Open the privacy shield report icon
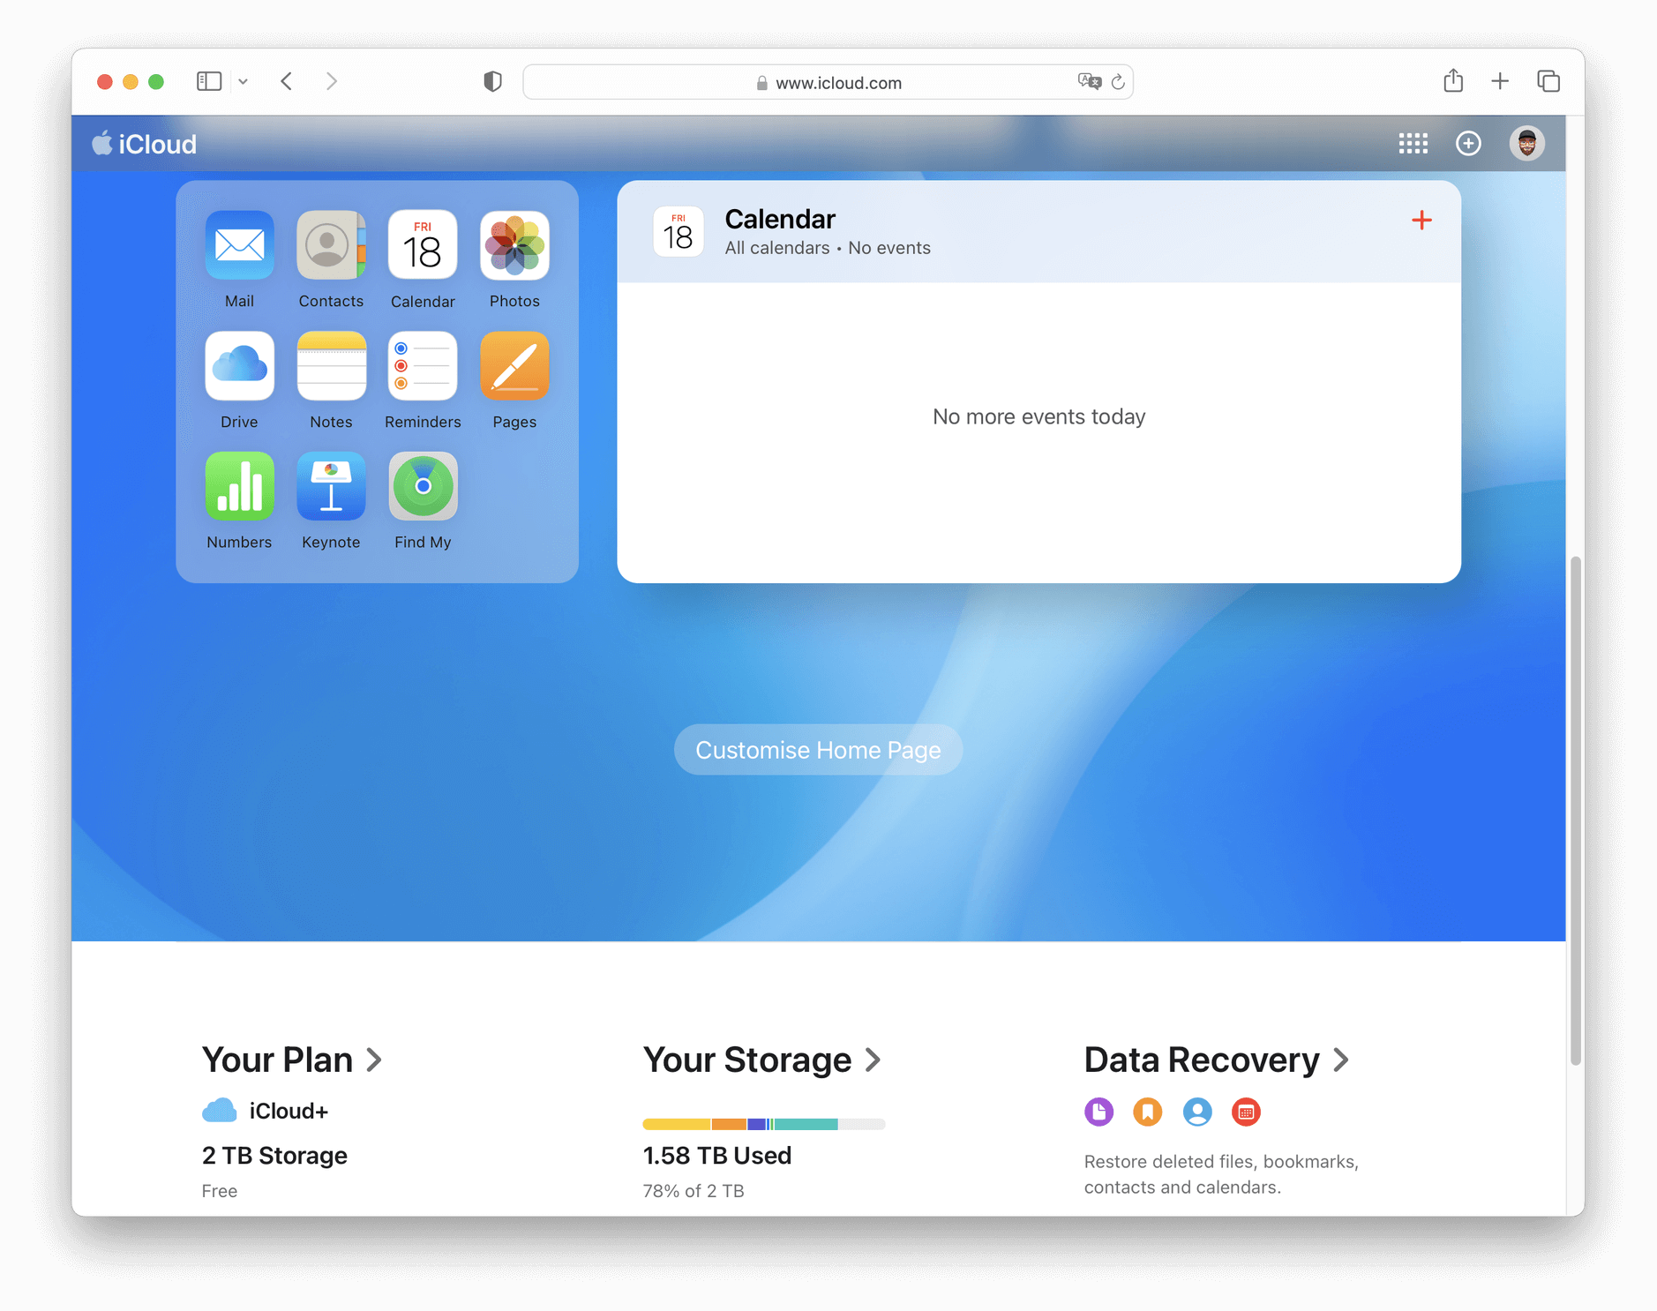 pyautogui.click(x=492, y=82)
